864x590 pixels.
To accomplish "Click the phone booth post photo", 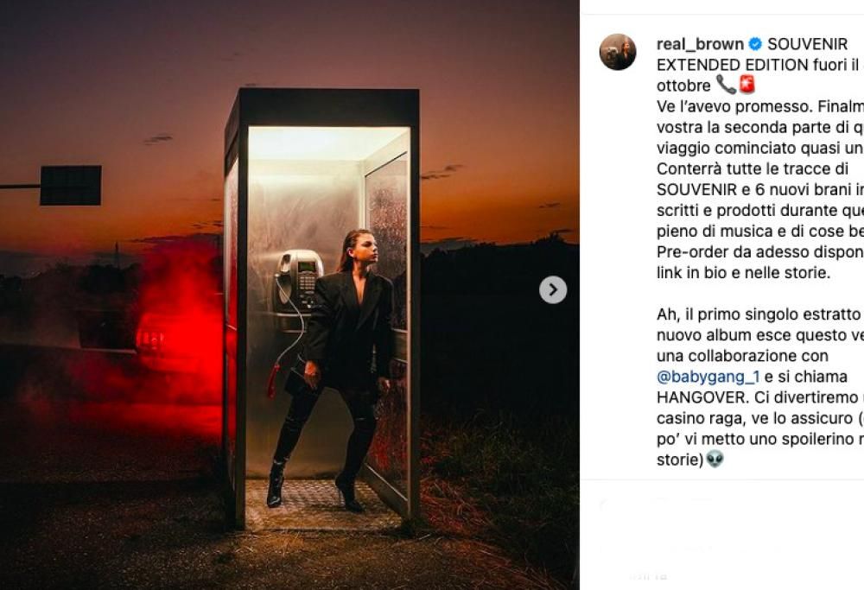I will pos(289,295).
